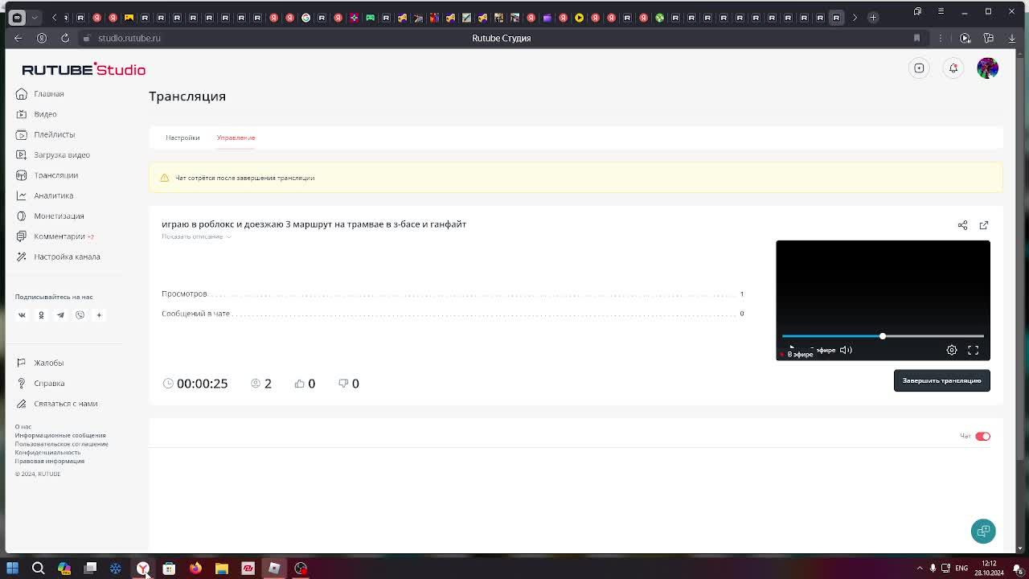The width and height of the screenshot is (1029, 579).
Task: Open Правовая информация link
Action: click(x=49, y=461)
